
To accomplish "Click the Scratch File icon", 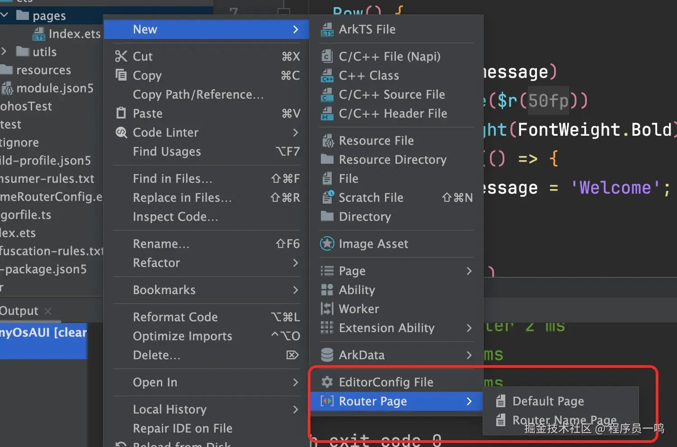I will (x=328, y=198).
